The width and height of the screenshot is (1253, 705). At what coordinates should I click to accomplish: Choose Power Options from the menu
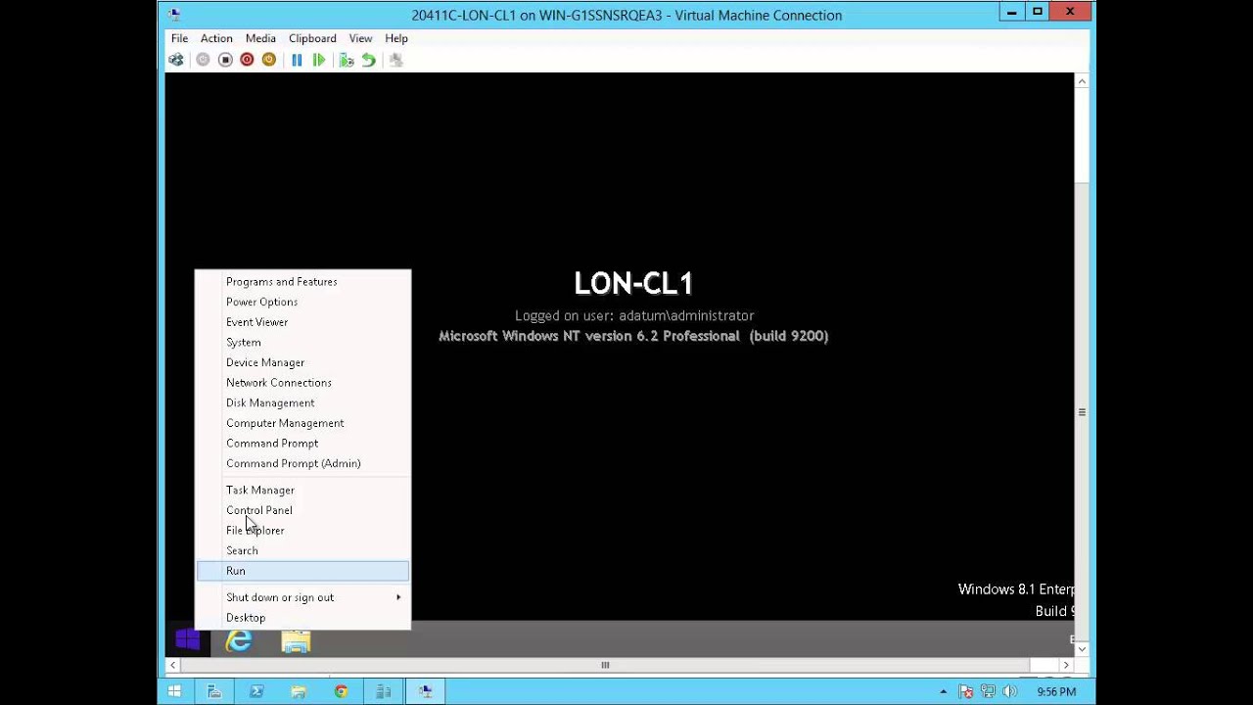click(x=302, y=302)
